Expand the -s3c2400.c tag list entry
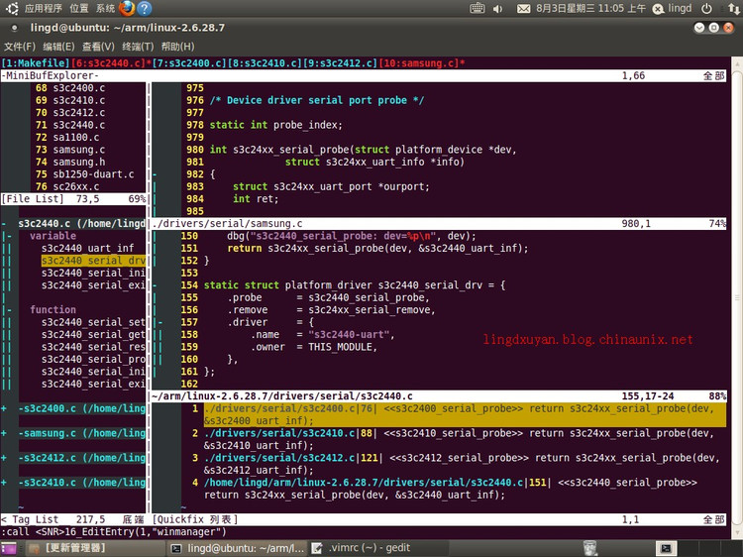The width and height of the screenshot is (743, 557). (4, 408)
